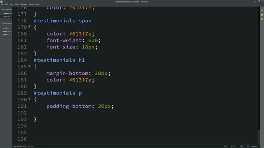Collapse the code block at line 190
The image size is (264, 148).
tap(29, 99)
